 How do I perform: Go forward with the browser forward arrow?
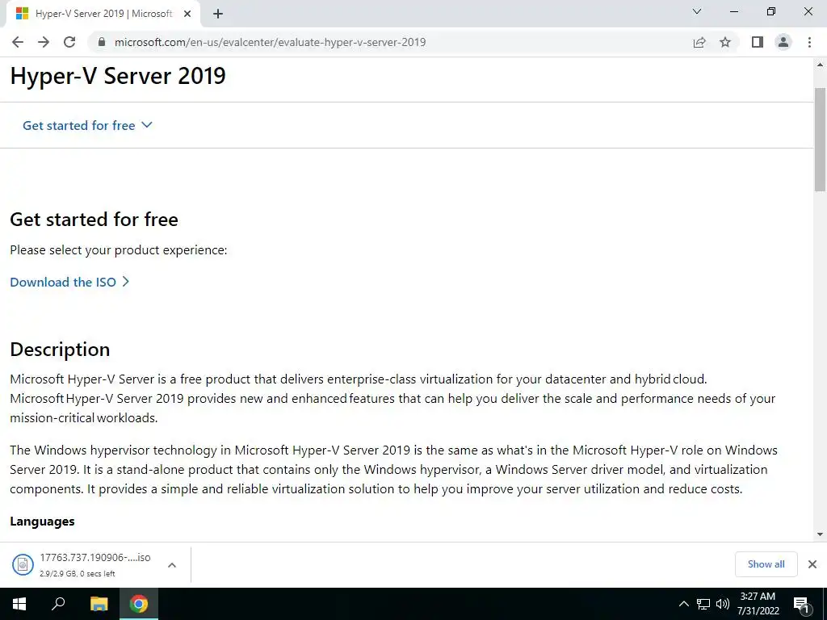pyautogui.click(x=44, y=42)
